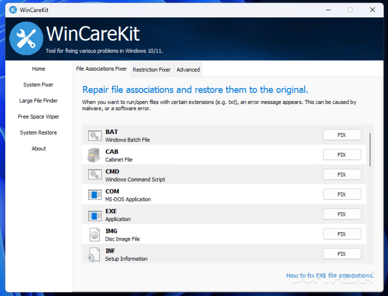Select System Restore in the sidebar
Image resolution: width=388 pixels, height=296 pixels.
point(39,132)
